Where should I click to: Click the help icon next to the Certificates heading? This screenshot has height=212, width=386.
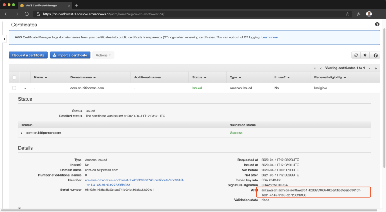pyautogui.click(x=377, y=25)
